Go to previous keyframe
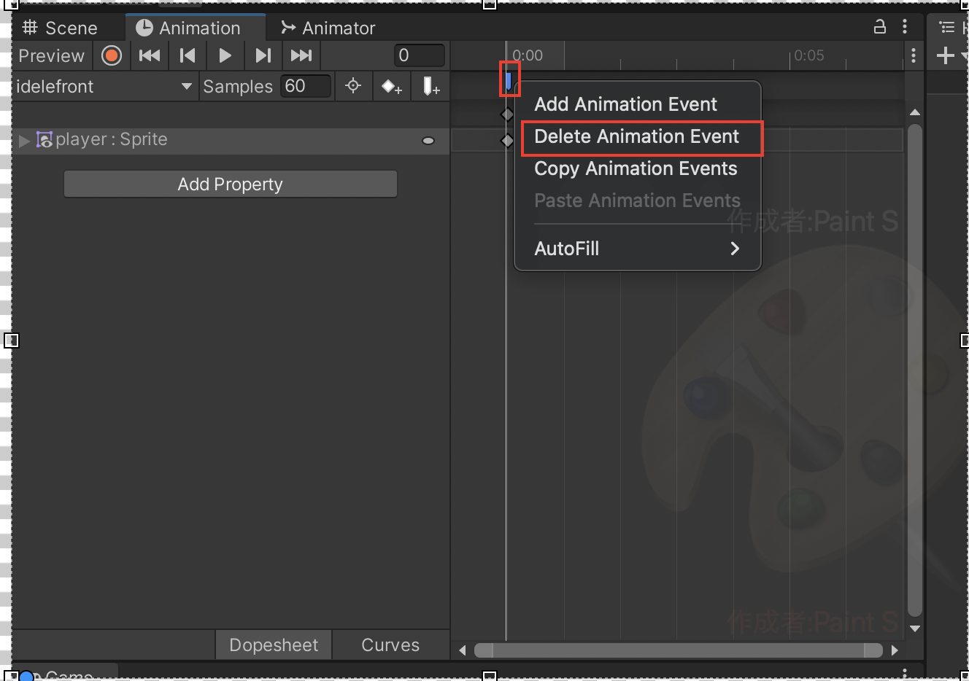969x681 pixels. point(188,55)
